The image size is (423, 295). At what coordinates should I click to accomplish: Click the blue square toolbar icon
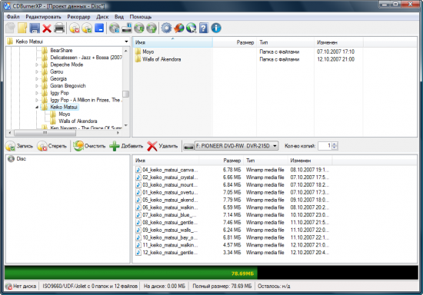coord(99,28)
